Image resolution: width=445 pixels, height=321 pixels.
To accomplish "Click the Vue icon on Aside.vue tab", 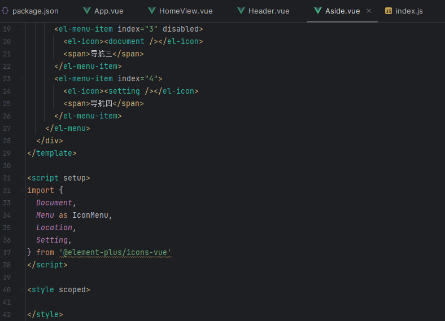I will pyautogui.click(x=318, y=11).
